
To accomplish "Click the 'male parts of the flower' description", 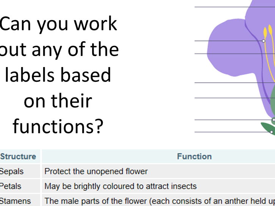I will pyautogui.click(x=160, y=201).
